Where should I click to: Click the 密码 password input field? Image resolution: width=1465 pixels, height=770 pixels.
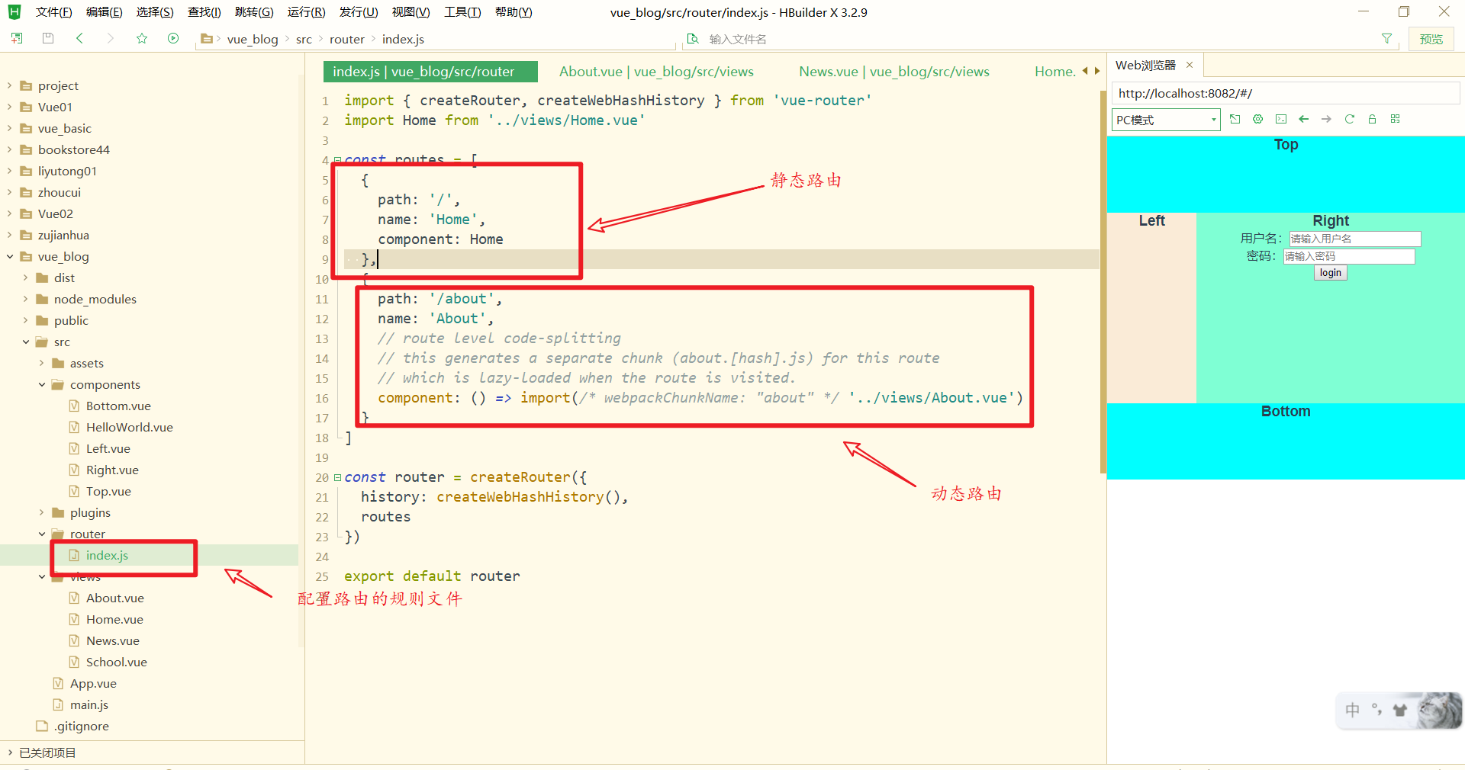point(1348,256)
